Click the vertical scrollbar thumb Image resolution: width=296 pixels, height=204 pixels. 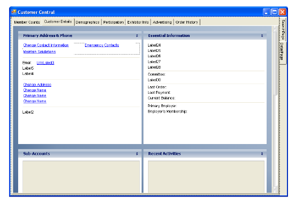pos(275,64)
